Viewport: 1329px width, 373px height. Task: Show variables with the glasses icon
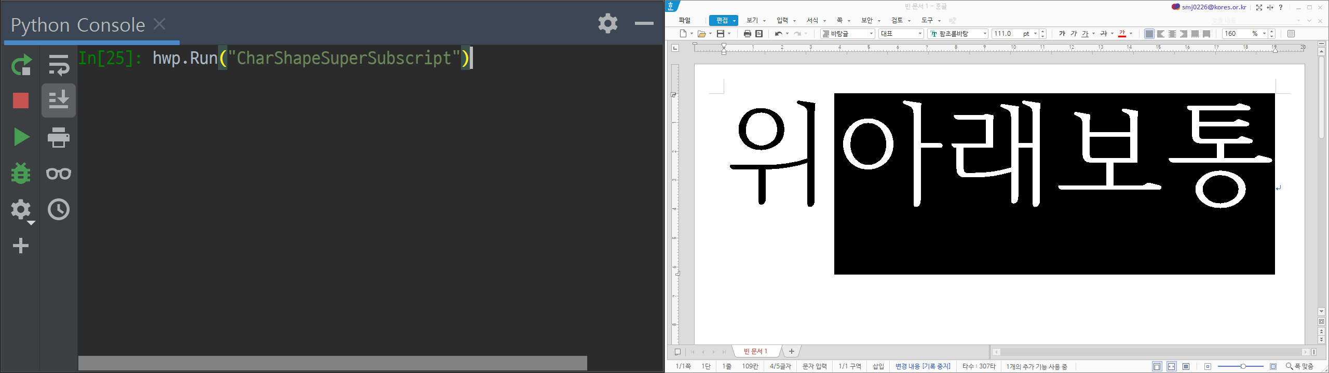(x=59, y=174)
